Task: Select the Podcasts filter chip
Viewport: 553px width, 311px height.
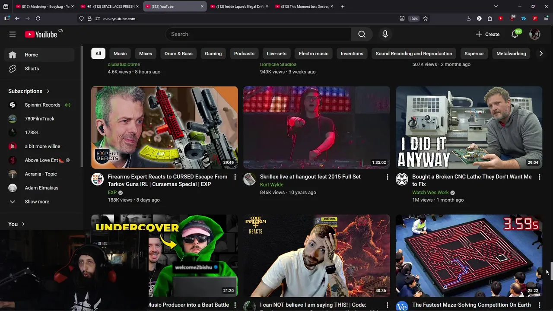Action: click(244, 54)
